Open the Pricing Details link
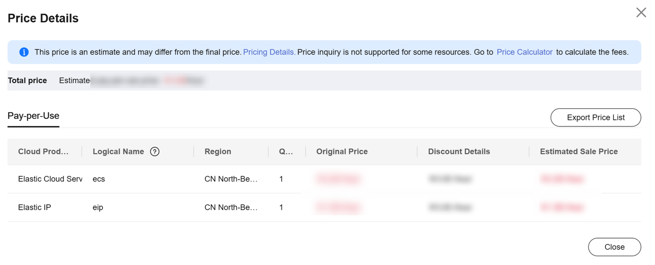The height and width of the screenshot is (265, 655). 269,52
